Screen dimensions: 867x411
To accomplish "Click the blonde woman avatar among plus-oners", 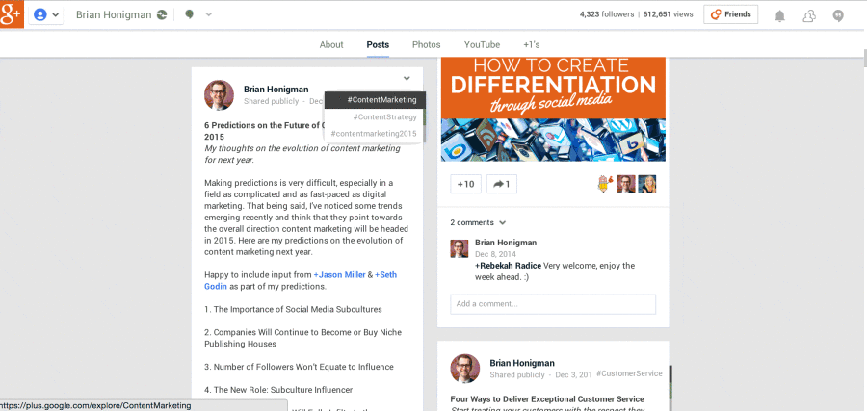I will (647, 184).
